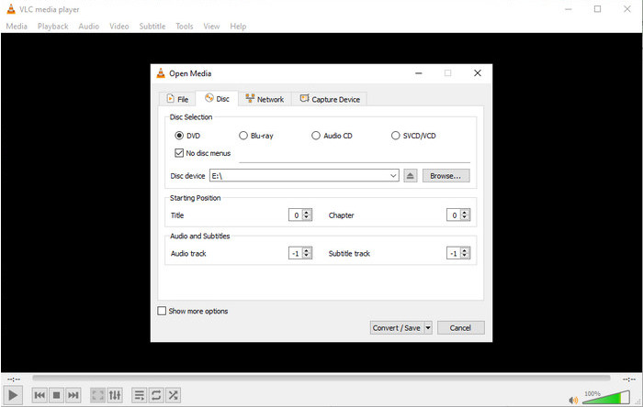Viewport: 643px width, 407px height.
Task: Open the Media menu
Action: point(17,27)
